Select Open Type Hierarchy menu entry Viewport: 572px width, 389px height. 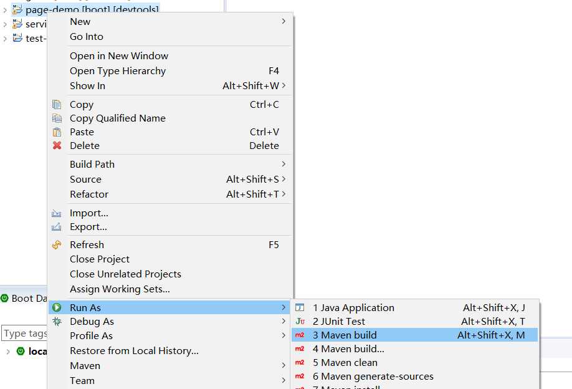[x=118, y=71]
